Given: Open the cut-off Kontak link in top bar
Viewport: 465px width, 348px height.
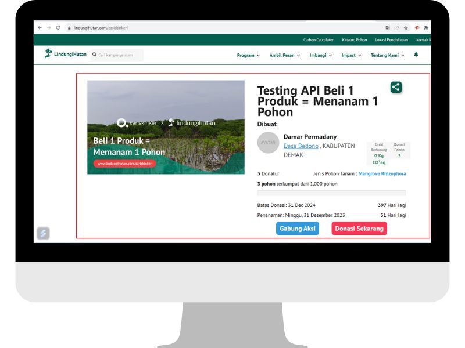Looking at the screenshot, I should pyautogui.click(x=423, y=39).
